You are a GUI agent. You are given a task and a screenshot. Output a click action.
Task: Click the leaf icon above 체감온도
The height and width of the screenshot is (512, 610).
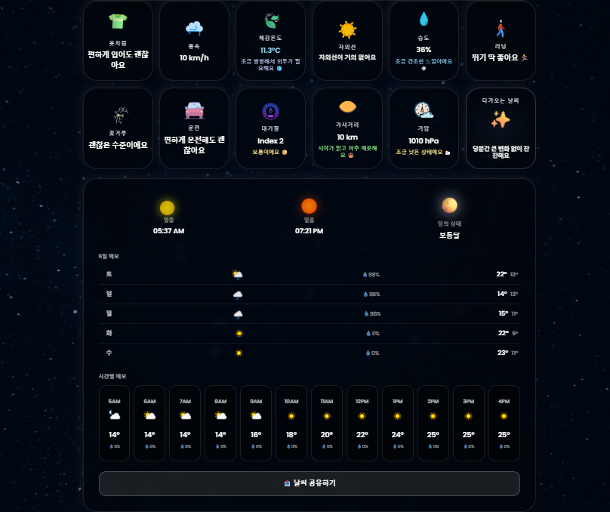[x=271, y=21]
